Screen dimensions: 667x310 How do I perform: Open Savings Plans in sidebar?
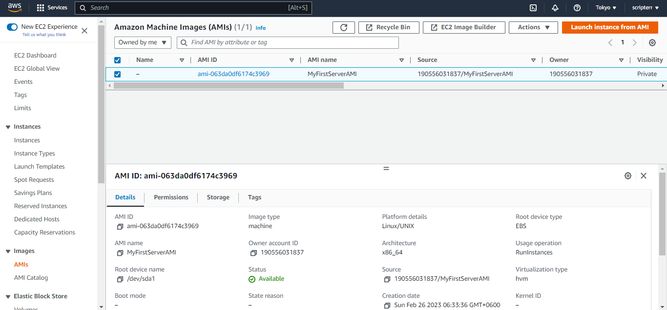tap(33, 193)
